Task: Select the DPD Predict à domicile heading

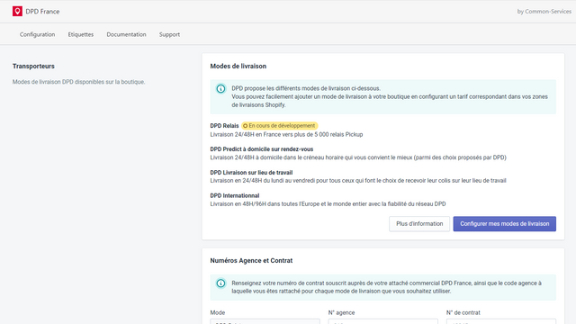Action: click(262, 149)
